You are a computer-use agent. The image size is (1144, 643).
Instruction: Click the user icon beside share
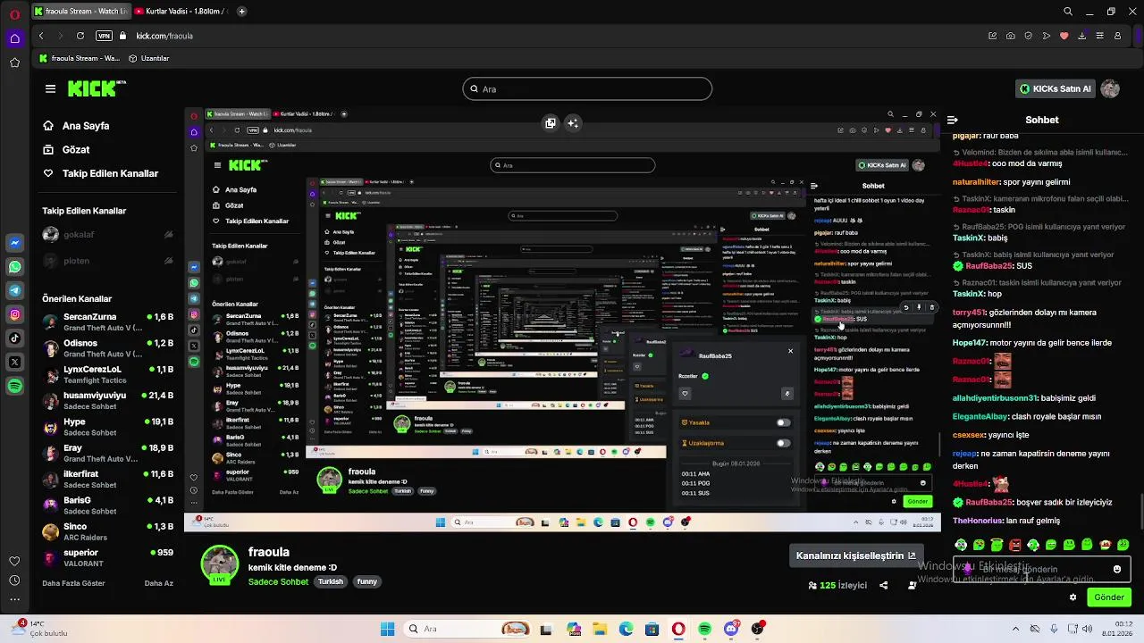912,586
